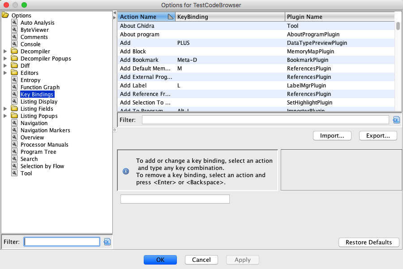Expand the Editors tree folder

(x=5, y=73)
